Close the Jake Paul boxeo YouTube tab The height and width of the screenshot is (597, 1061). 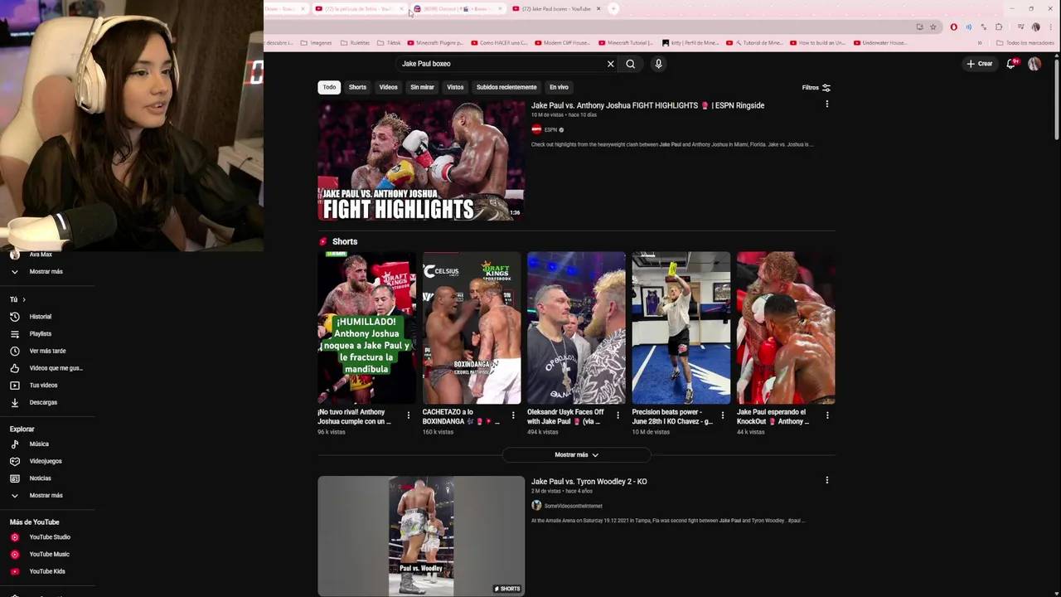coord(598,9)
